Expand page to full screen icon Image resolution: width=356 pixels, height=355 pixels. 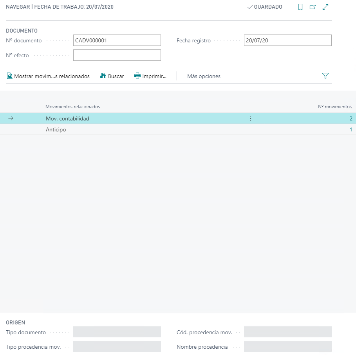tap(325, 7)
